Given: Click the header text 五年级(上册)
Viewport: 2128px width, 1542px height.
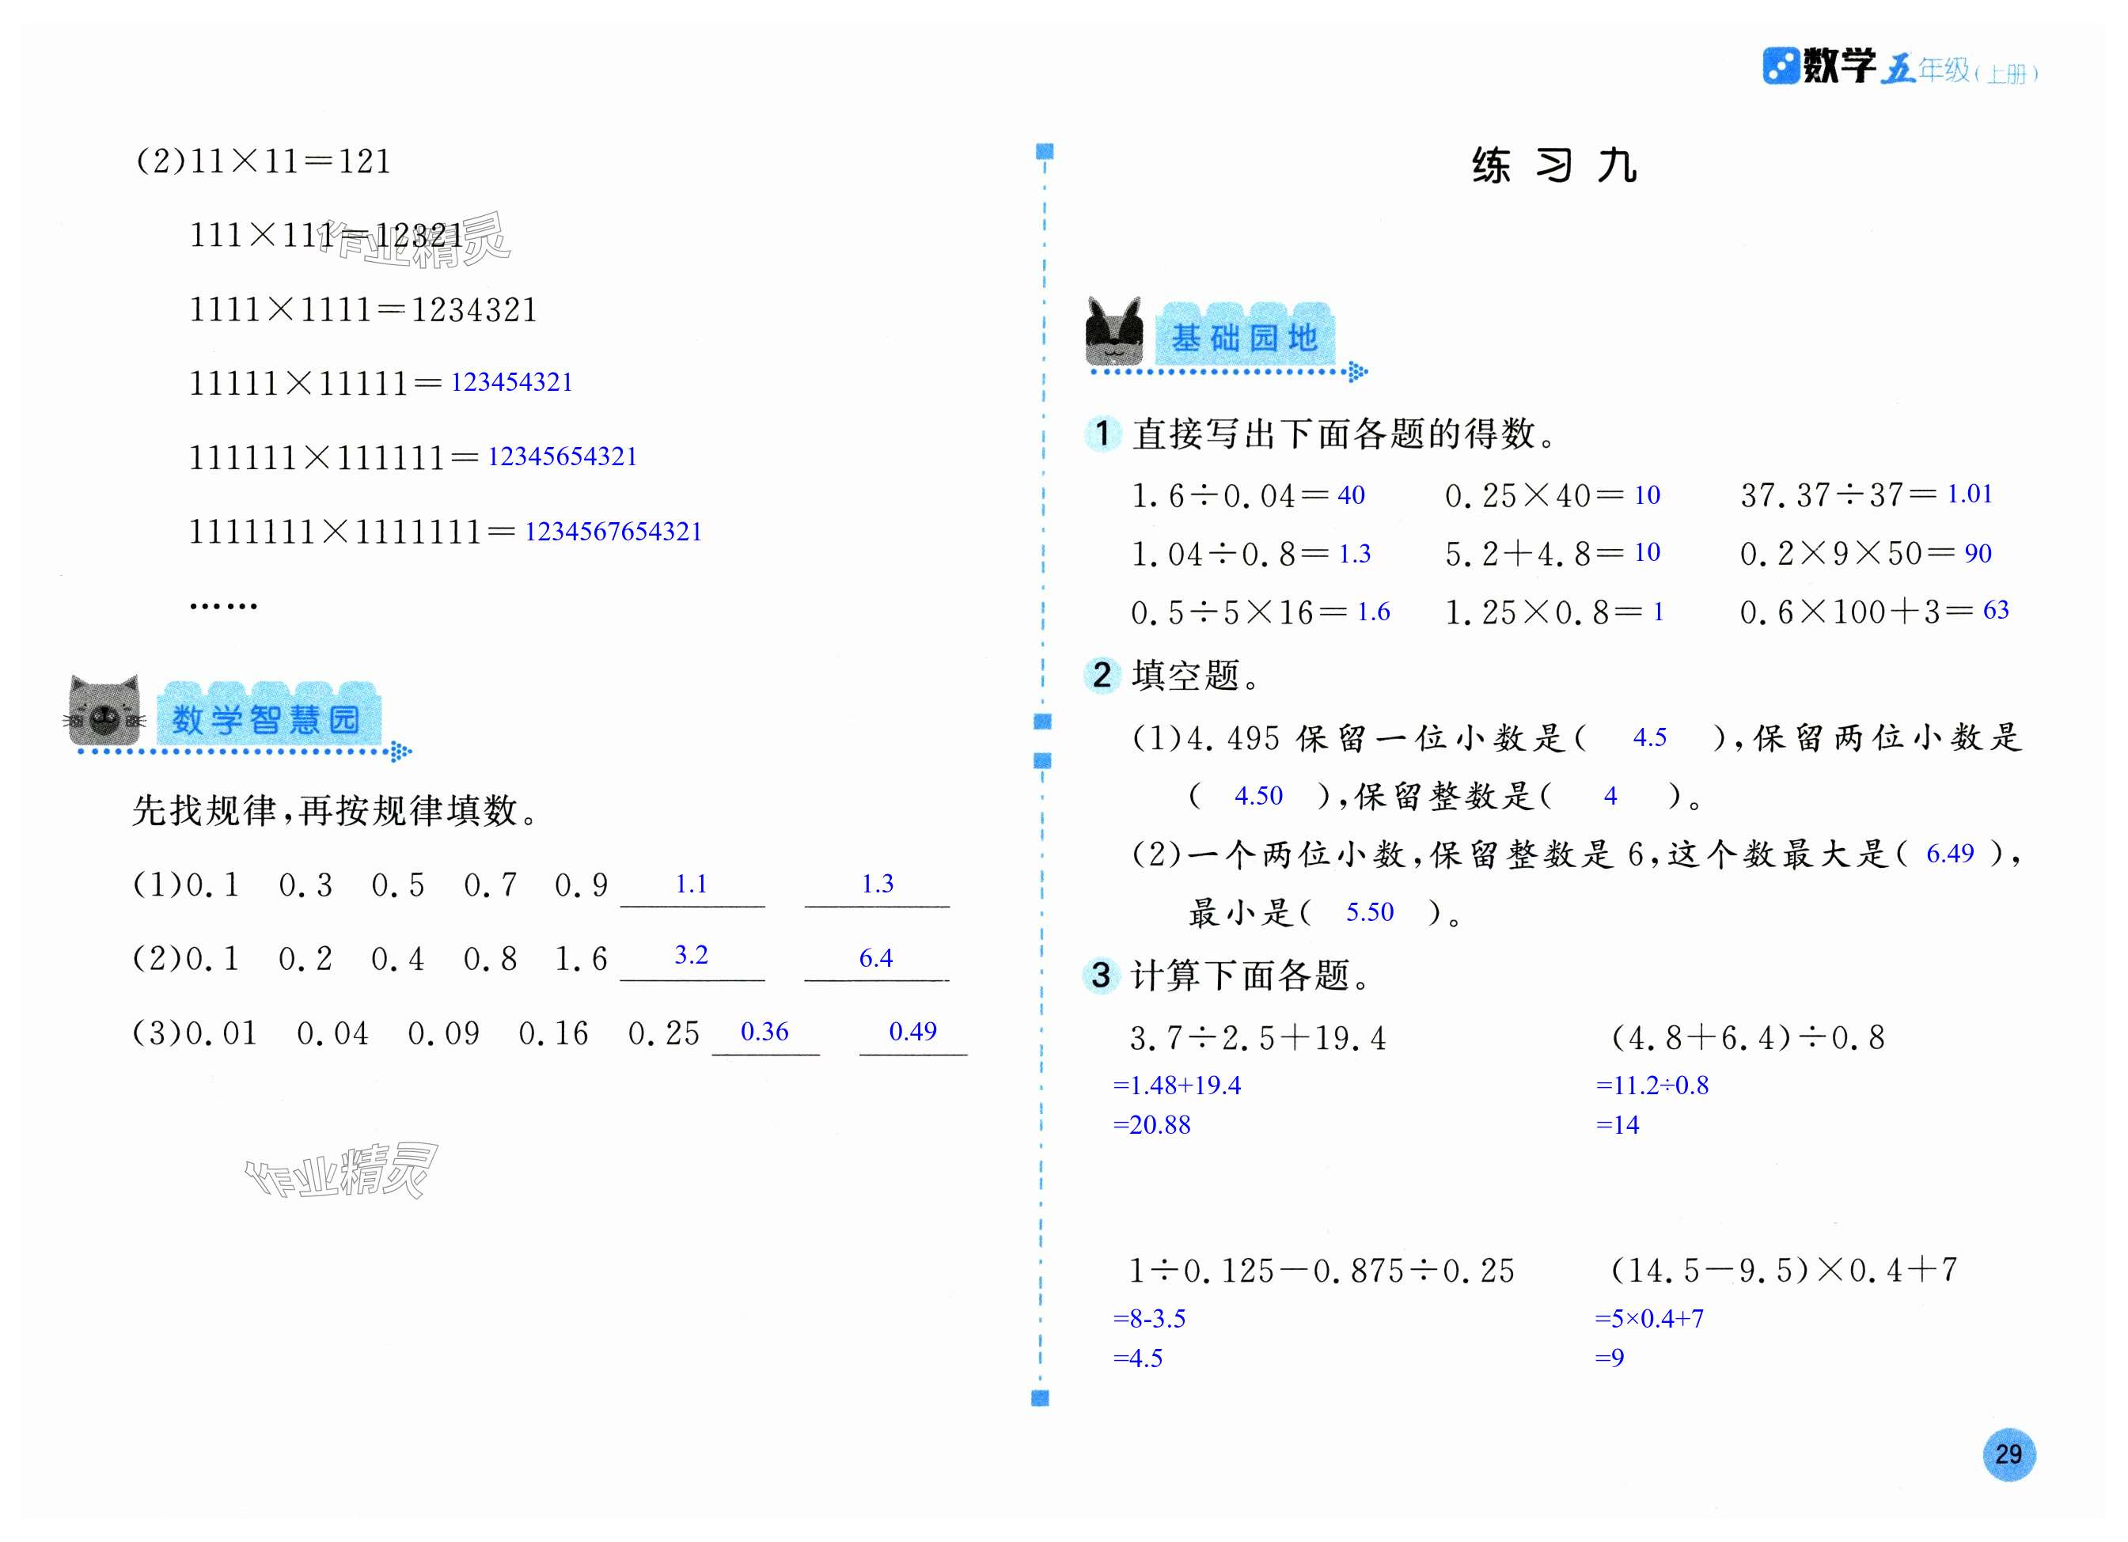Looking at the screenshot, I should (1959, 70).
